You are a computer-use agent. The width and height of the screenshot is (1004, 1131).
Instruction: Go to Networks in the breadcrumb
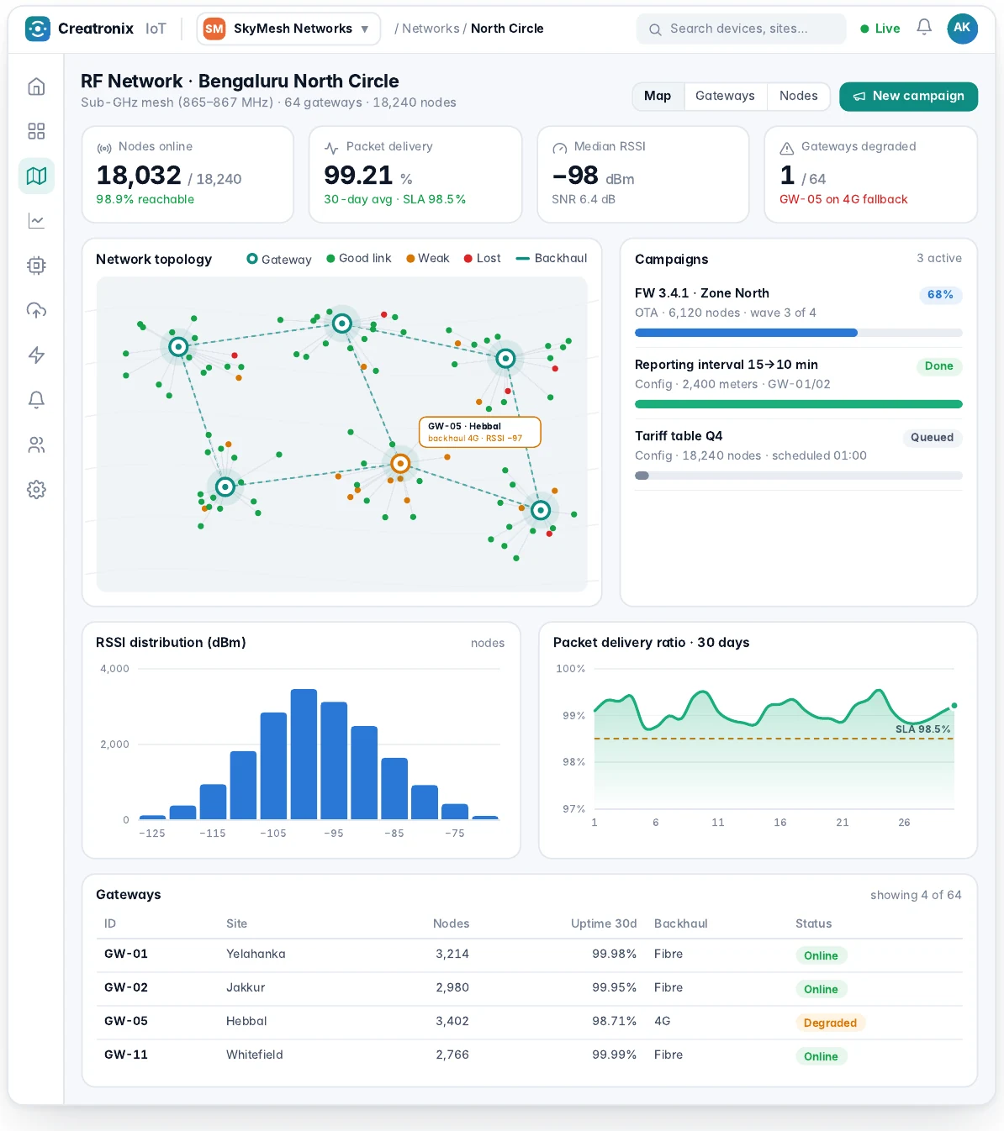431,29
